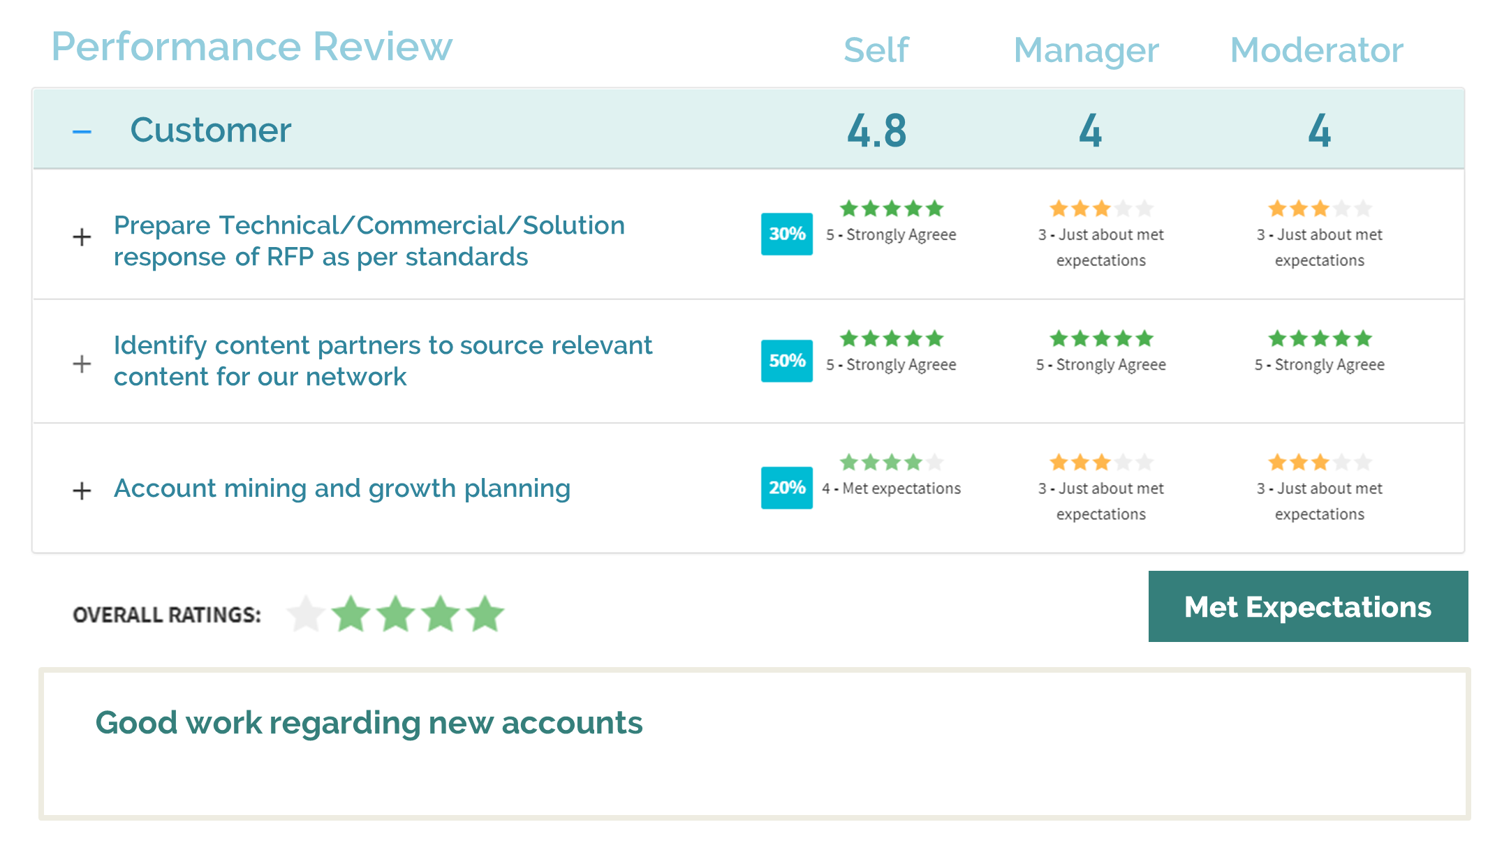This screenshot has height=859, width=1488.
Task: Select Self star rating for RFP response goal
Action: coord(892,208)
